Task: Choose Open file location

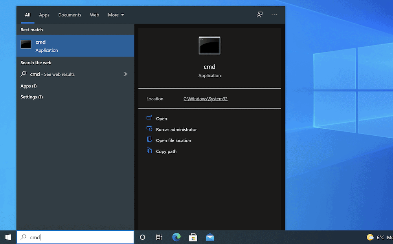Action: pyautogui.click(x=173, y=141)
